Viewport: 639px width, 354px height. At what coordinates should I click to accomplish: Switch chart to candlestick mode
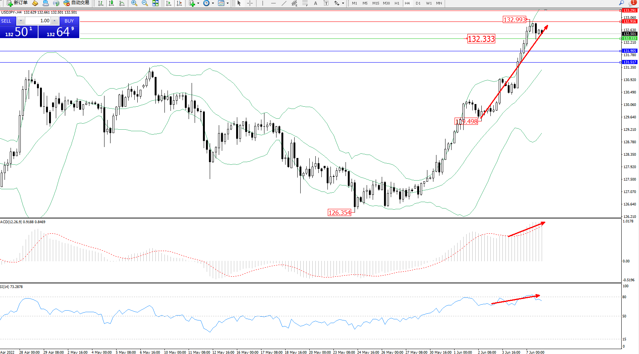coord(111,3)
